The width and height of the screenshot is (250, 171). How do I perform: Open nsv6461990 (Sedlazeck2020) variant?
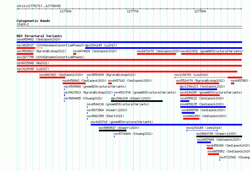pyautogui.click(x=205, y=116)
